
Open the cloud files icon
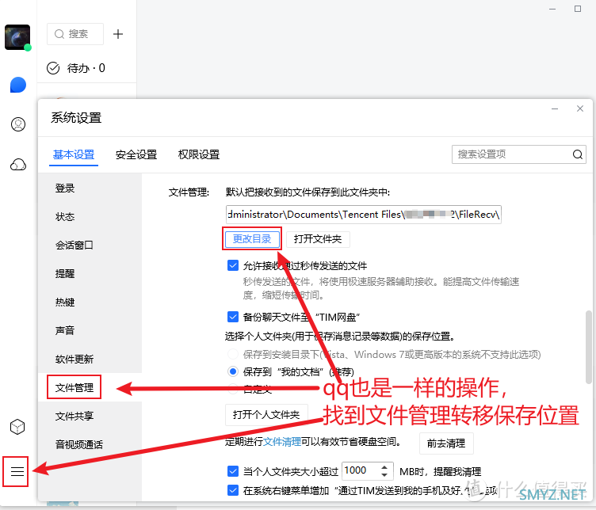(18, 165)
